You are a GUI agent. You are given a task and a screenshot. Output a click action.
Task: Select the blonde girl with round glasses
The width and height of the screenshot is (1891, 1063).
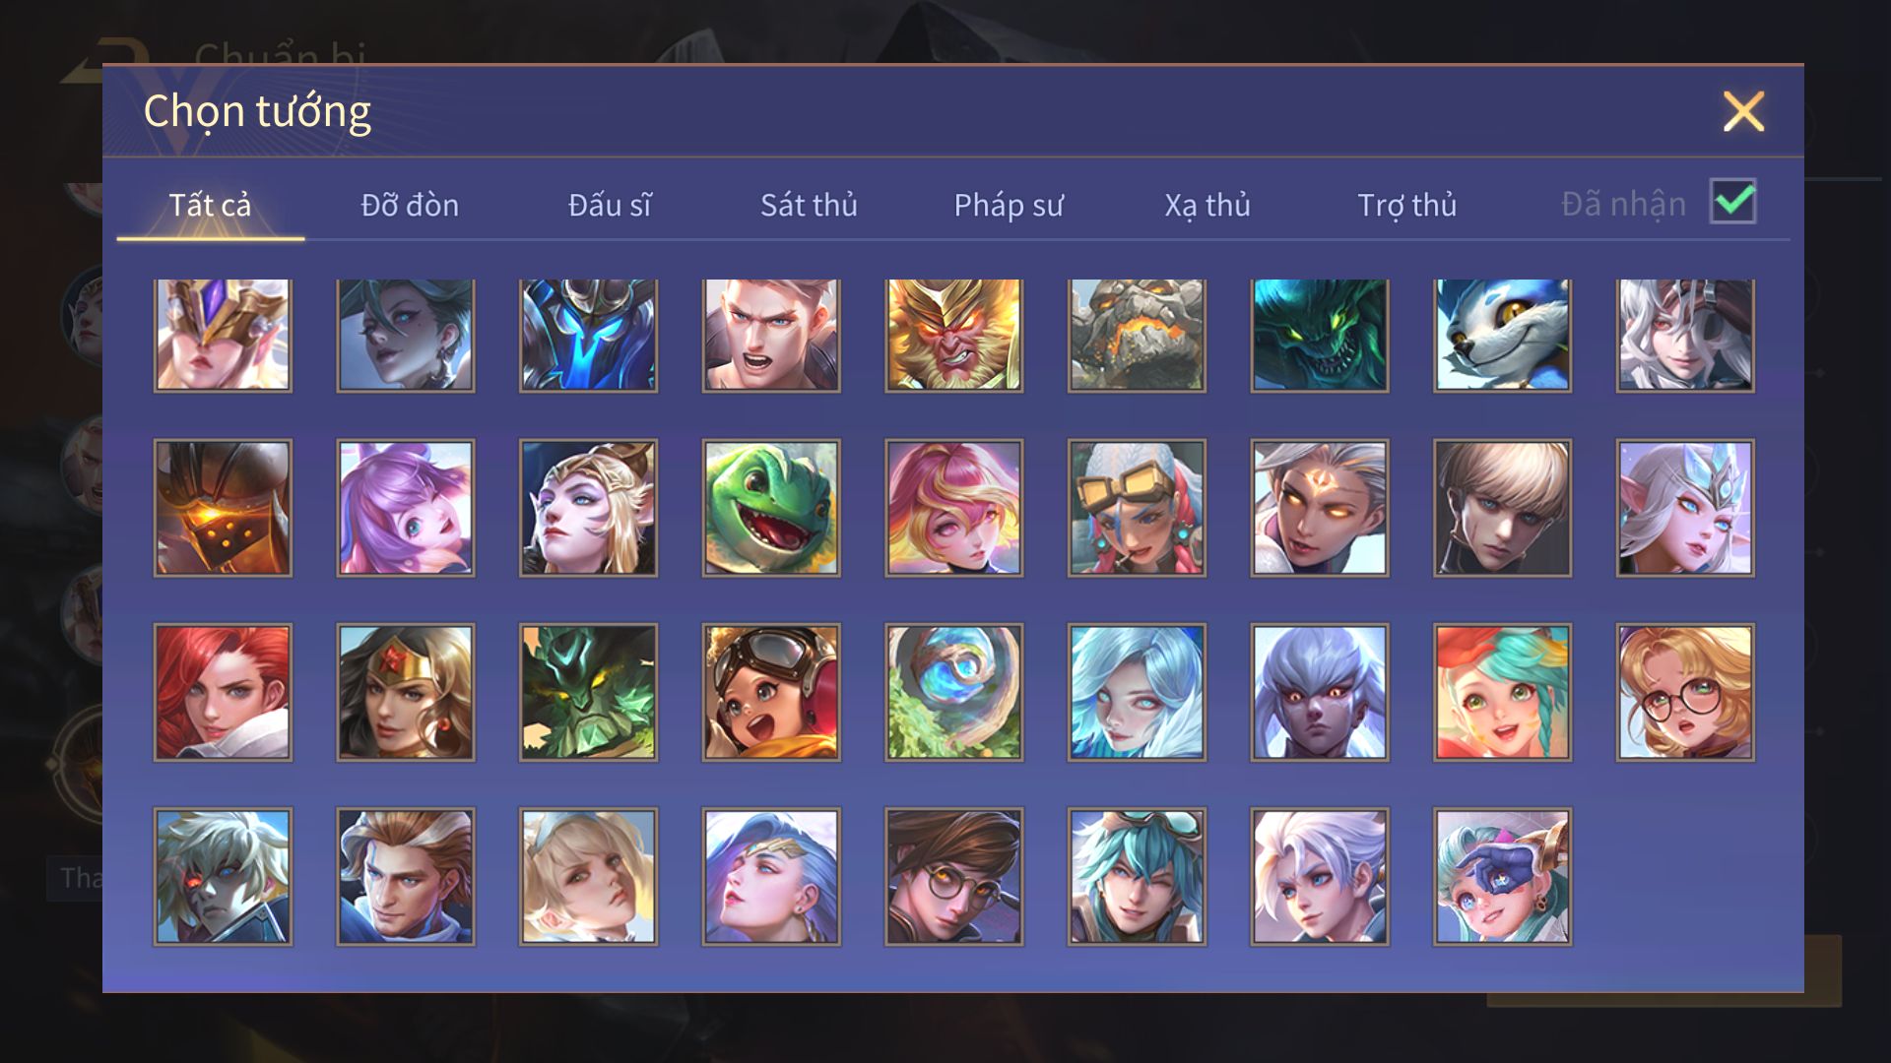(x=1685, y=692)
